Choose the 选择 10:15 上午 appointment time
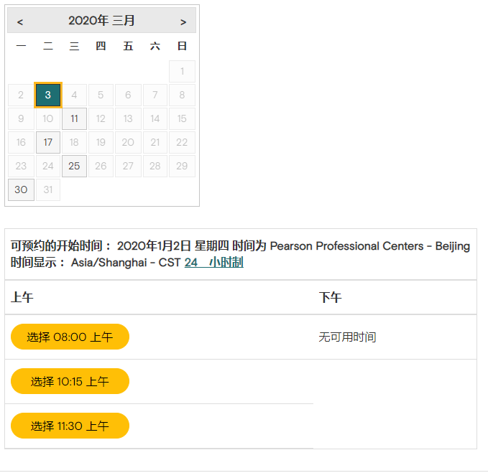This screenshot has width=488, height=473. [70, 381]
